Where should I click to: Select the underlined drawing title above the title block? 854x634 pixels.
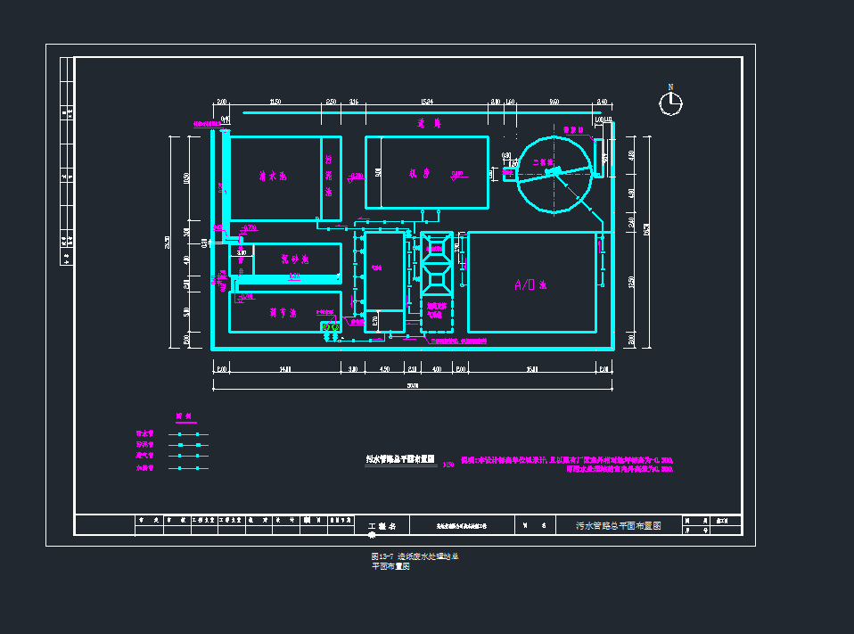[x=399, y=459]
